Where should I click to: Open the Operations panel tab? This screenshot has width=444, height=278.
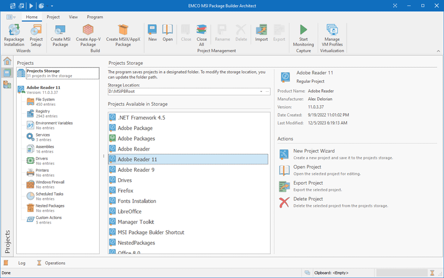tap(51, 263)
